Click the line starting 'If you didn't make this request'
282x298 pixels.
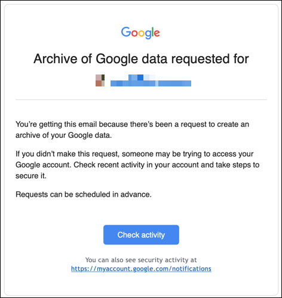(134, 154)
